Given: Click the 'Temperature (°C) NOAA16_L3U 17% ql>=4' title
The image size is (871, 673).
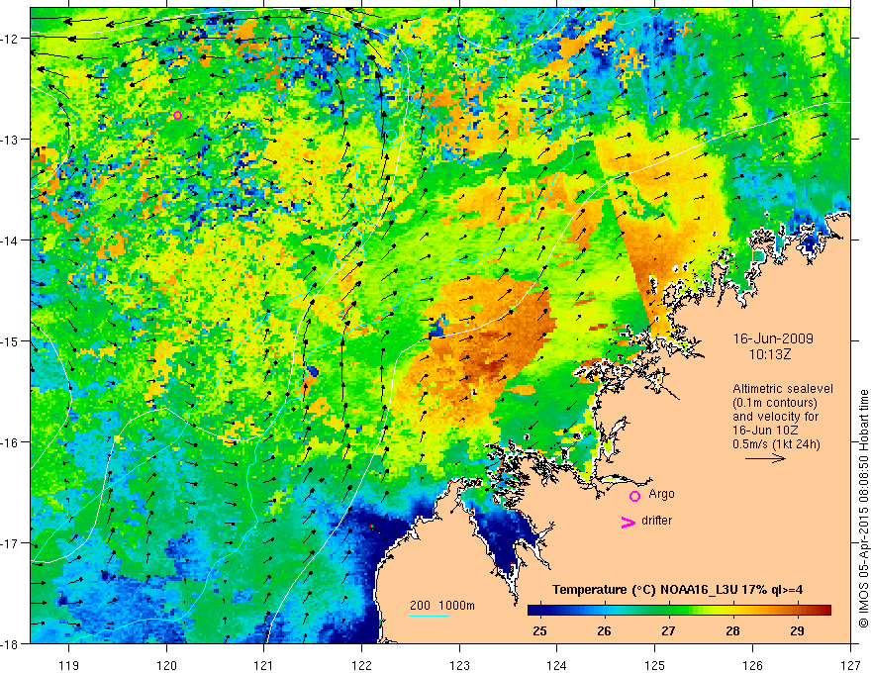Looking at the screenshot, I should (x=677, y=590).
